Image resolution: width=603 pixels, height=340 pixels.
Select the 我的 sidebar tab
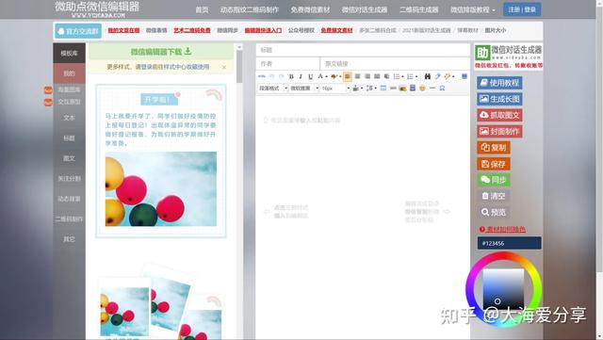[69, 73]
